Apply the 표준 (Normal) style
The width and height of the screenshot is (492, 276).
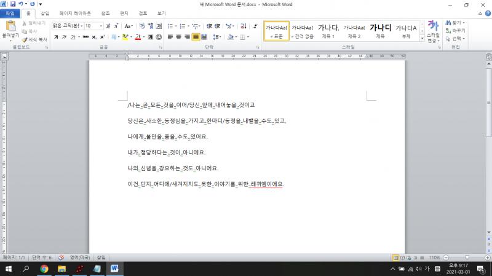(x=276, y=31)
